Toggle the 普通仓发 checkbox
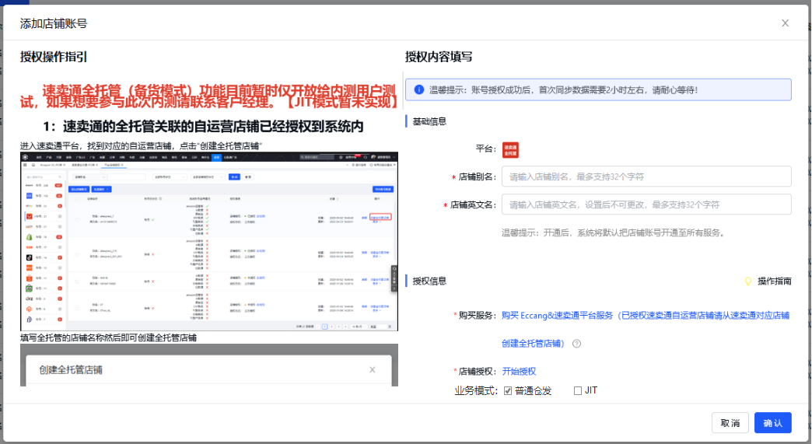 coord(508,390)
